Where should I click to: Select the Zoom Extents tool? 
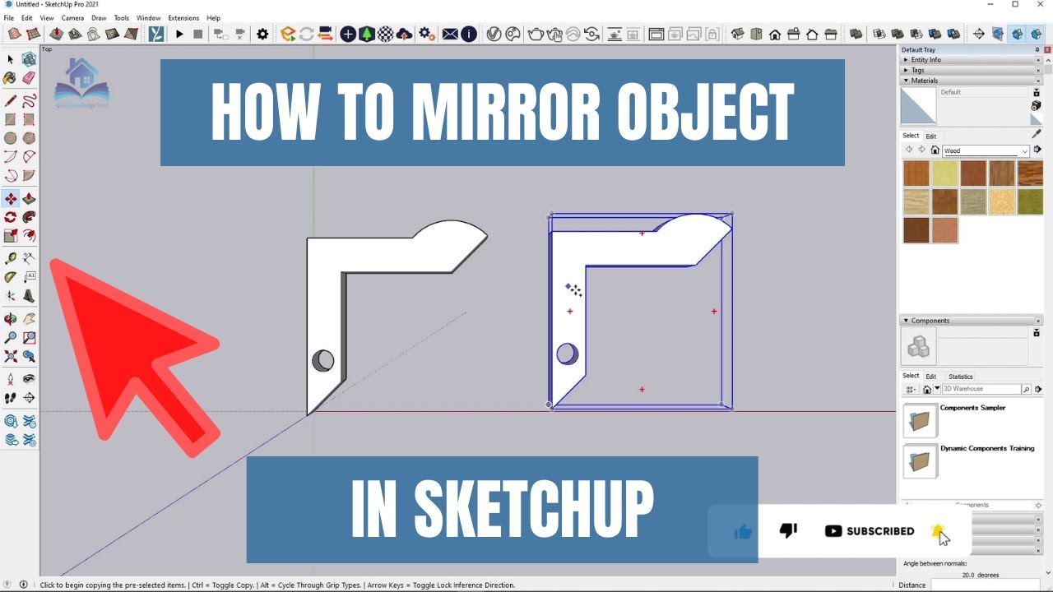click(x=11, y=356)
